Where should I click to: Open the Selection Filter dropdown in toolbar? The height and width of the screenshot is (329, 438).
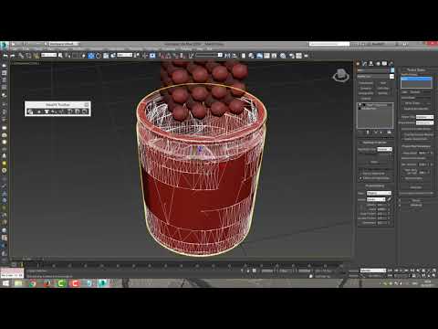tap(48, 55)
